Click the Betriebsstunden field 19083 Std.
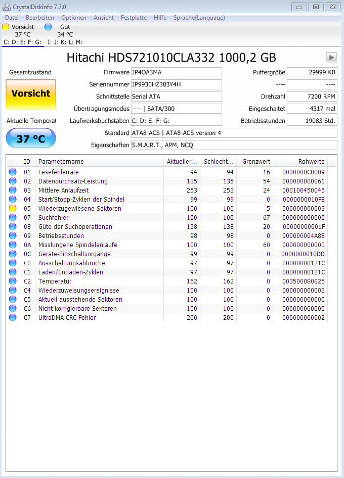The width and height of the screenshot is (344, 478). click(x=312, y=121)
